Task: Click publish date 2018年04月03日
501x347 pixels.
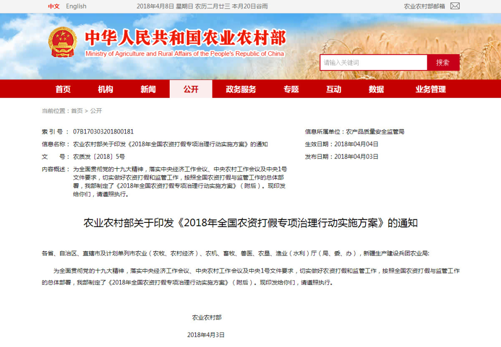Action: pyautogui.click(x=356, y=156)
